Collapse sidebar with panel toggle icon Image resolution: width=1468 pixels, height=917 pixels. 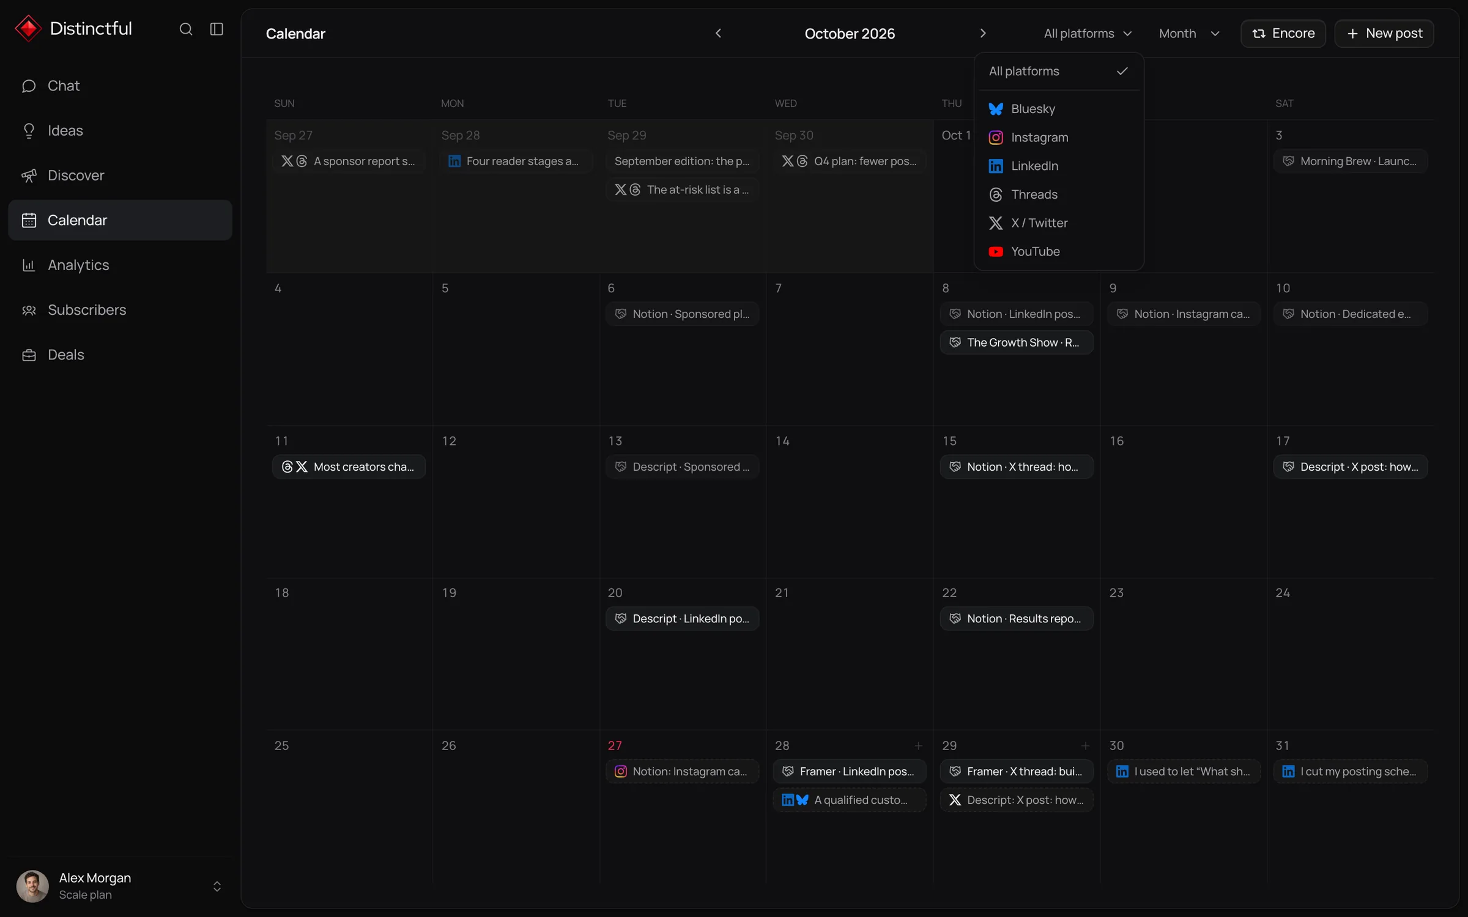217,29
